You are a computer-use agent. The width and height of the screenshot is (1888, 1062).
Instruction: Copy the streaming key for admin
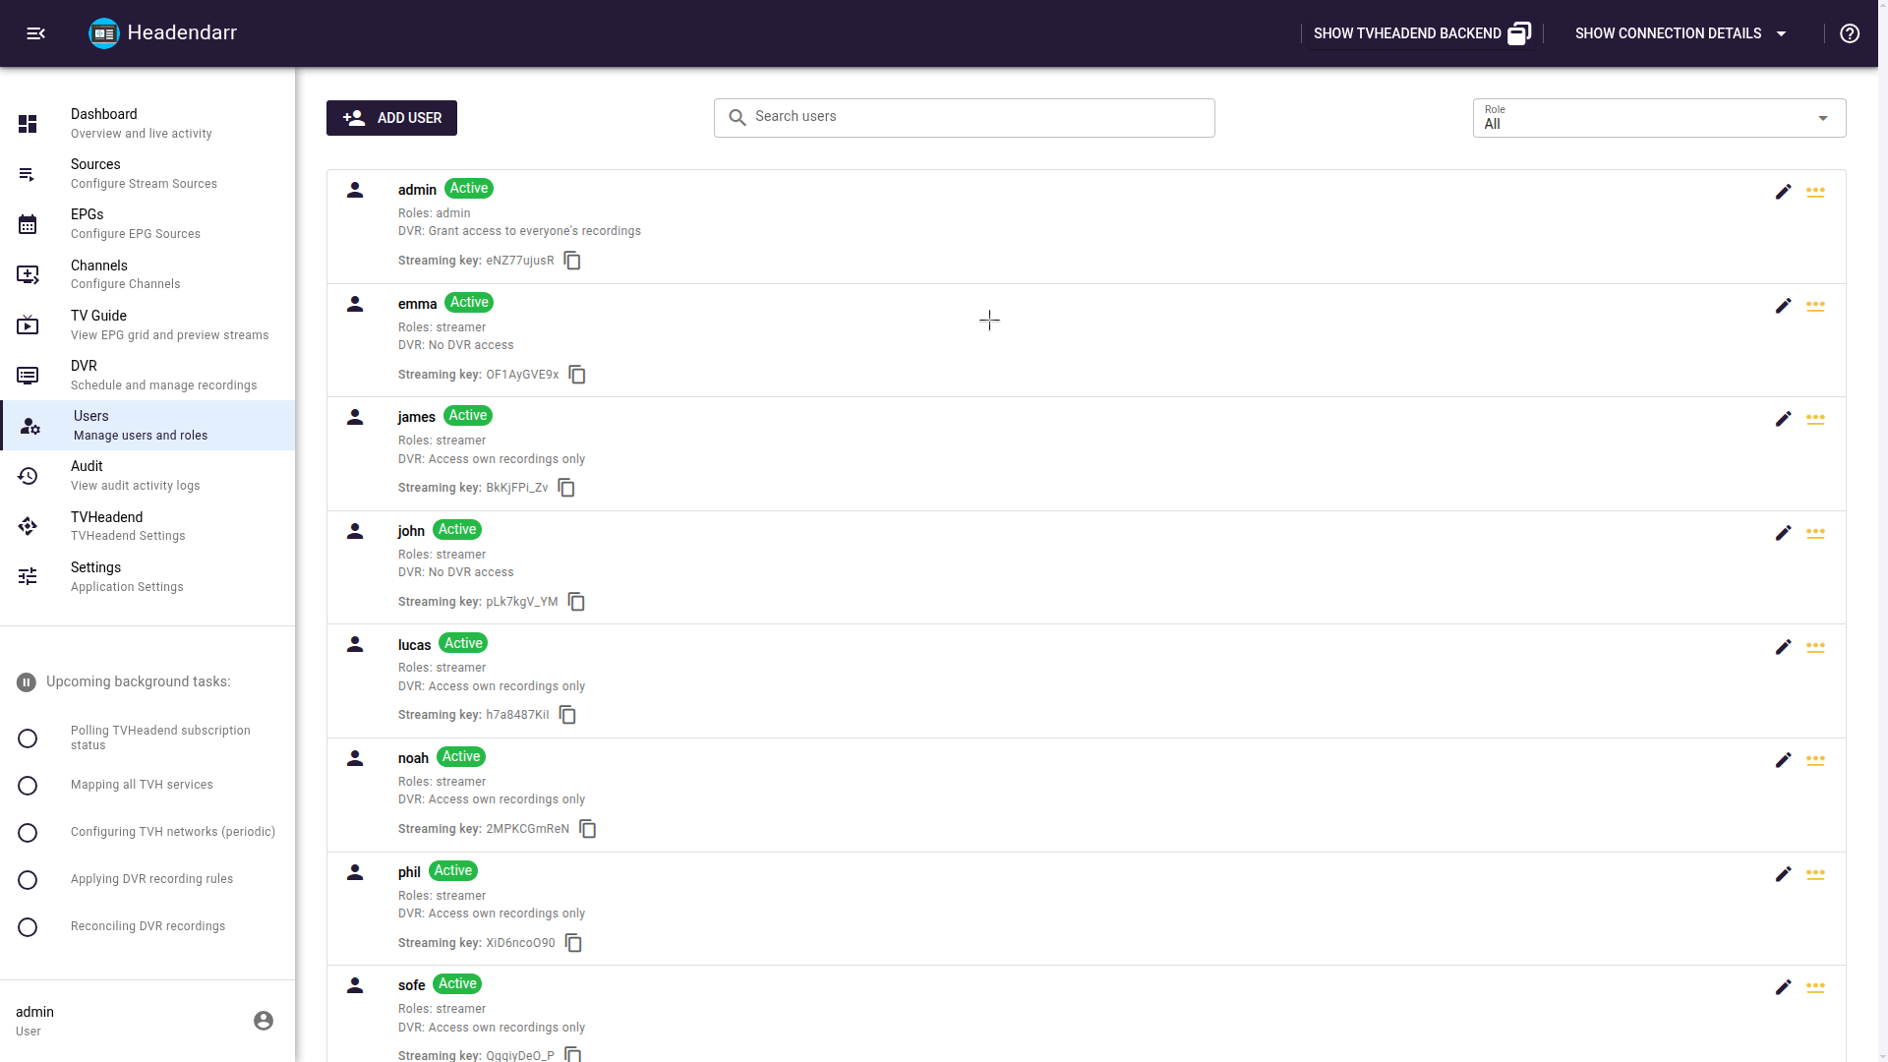click(x=572, y=261)
